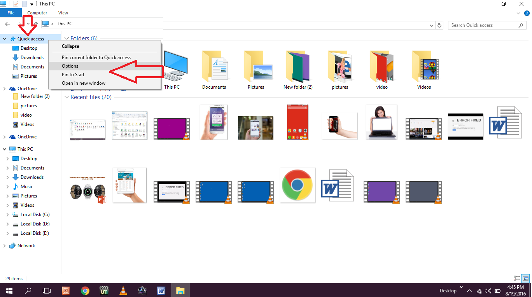Refresh the address bar
532x297 pixels.
[x=439, y=25]
